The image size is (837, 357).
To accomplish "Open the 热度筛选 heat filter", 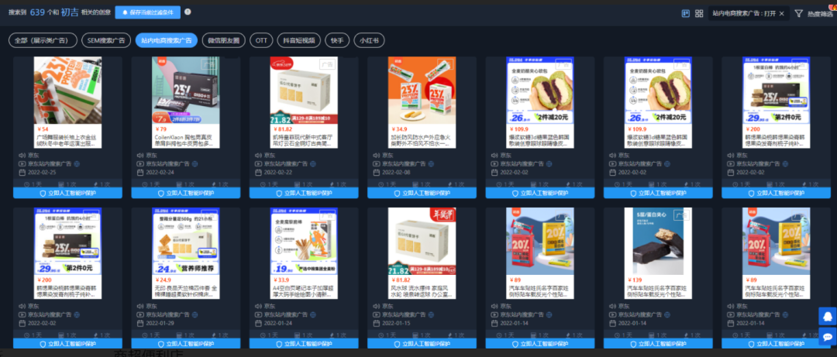I will (x=819, y=14).
